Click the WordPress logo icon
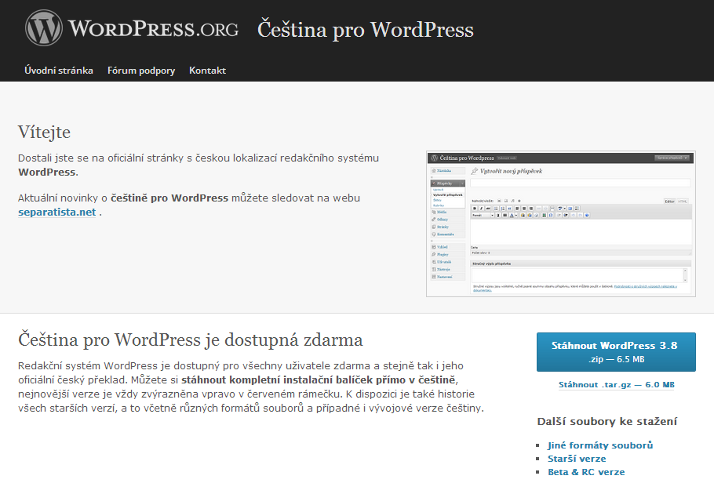 [x=44, y=27]
